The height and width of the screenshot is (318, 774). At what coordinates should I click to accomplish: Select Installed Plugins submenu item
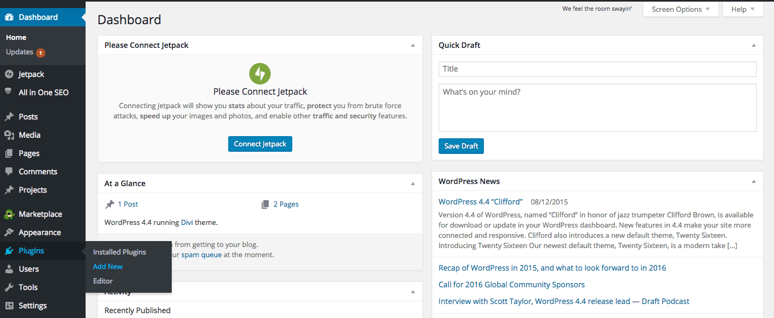[x=119, y=252]
